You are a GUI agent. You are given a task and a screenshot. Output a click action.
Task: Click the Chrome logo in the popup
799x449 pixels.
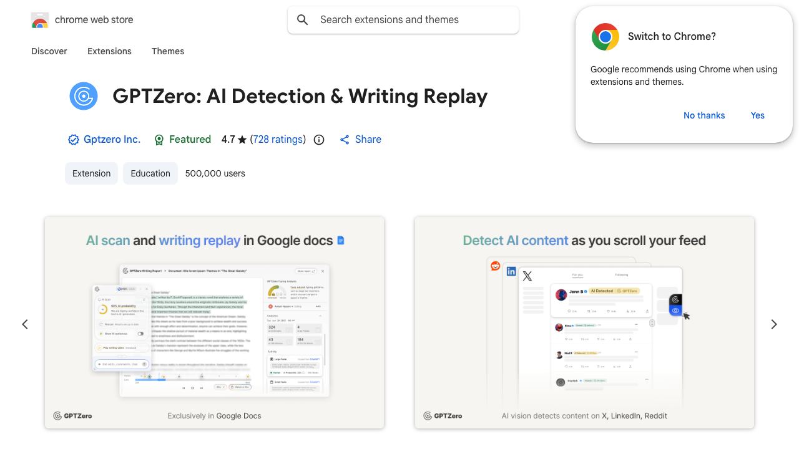tap(605, 37)
